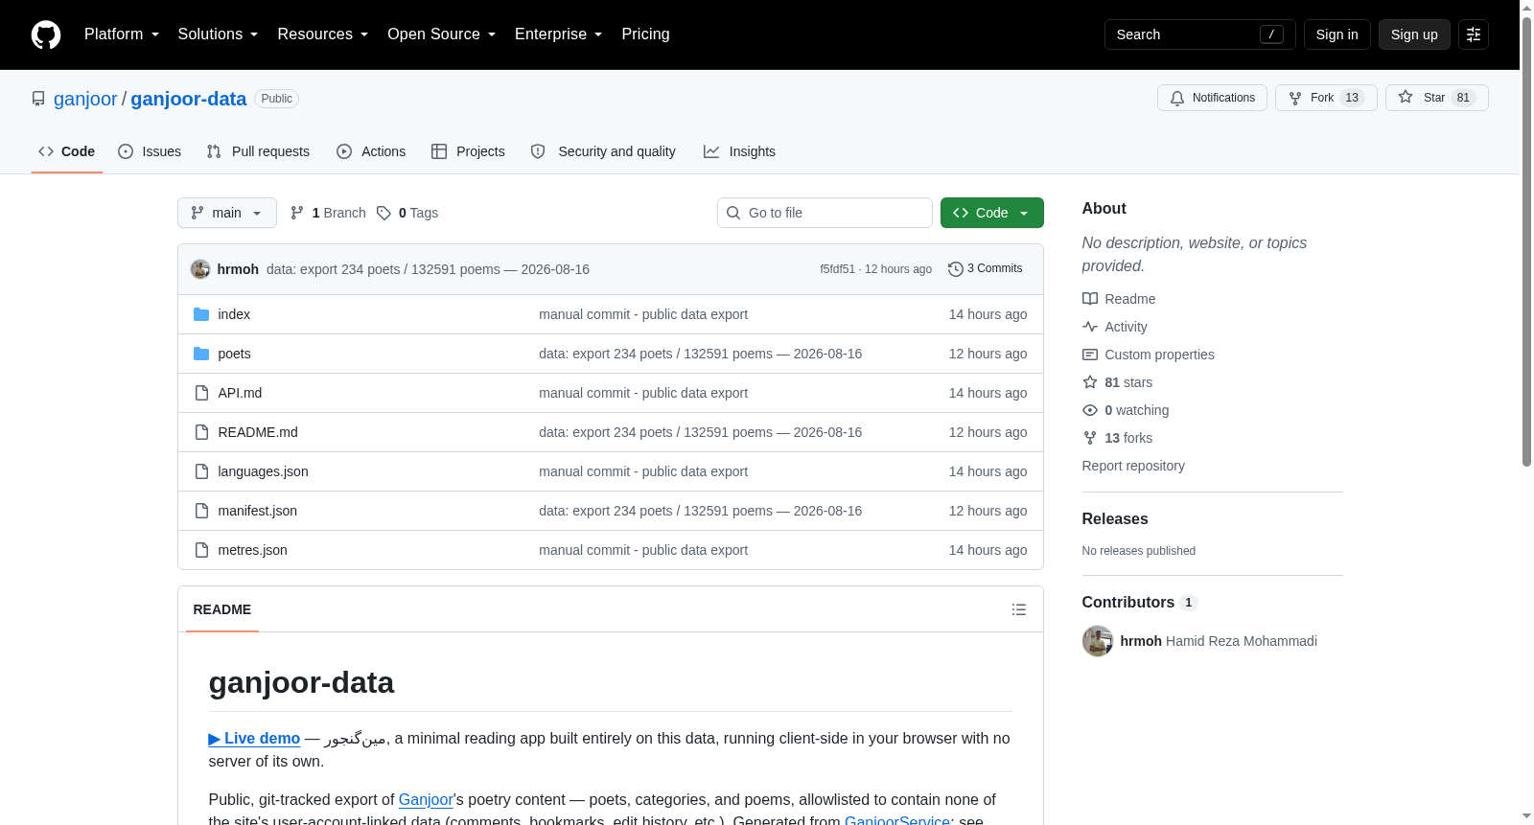
Task: Click the bell icon in Notifications
Action: tap(1177, 98)
